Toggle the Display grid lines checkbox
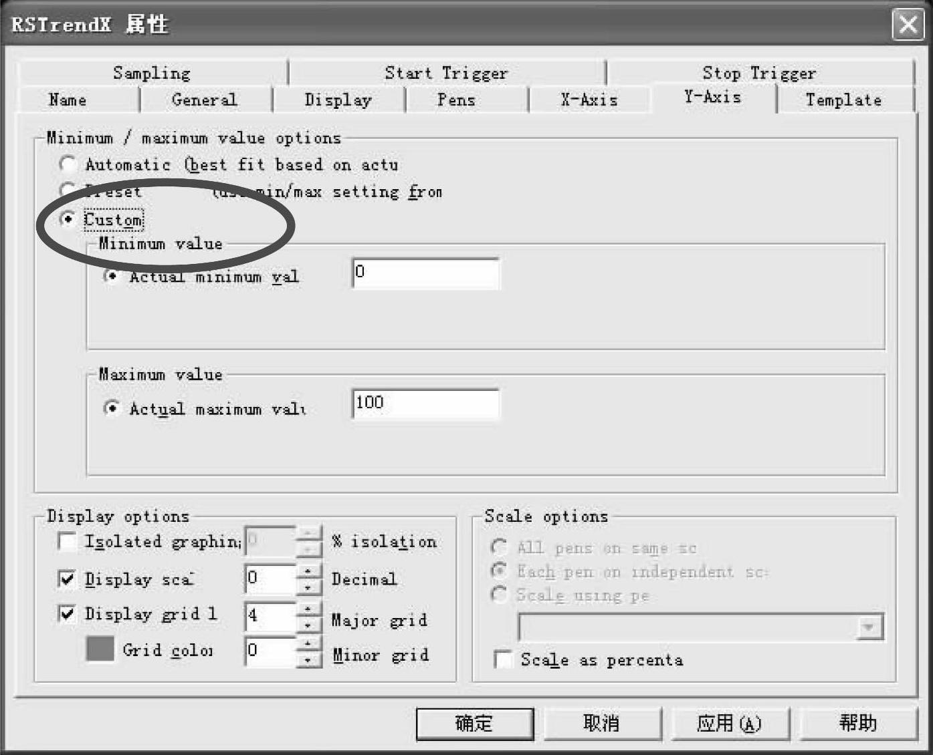The image size is (933, 755). (x=67, y=613)
